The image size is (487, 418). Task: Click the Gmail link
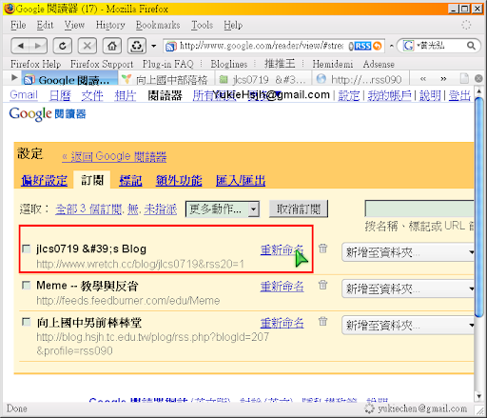click(x=24, y=94)
